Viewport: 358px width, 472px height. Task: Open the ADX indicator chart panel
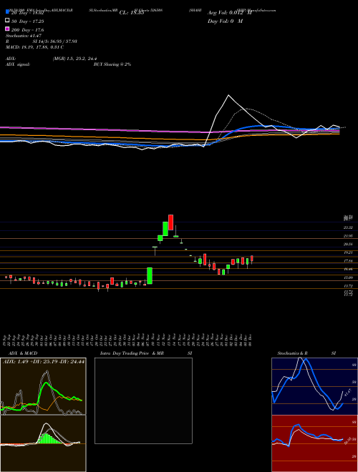[x=43, y=386]
